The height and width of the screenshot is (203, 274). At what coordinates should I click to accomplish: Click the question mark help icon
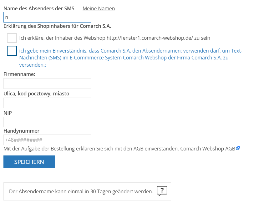pos(162,191)
